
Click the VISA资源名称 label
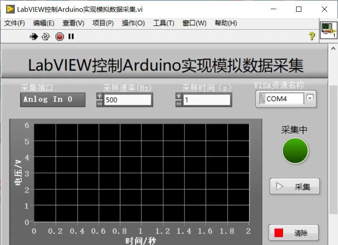[279, 85]
